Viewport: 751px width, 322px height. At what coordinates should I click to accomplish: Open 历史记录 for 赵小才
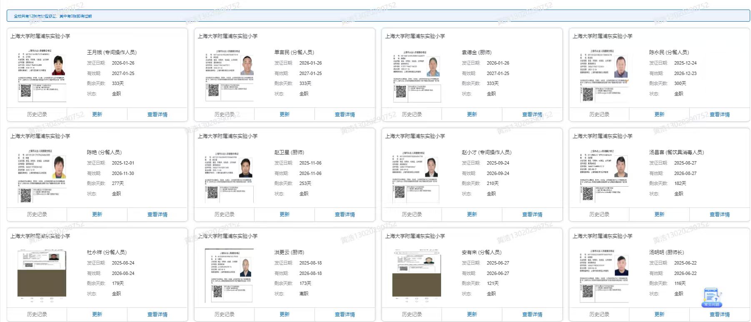412,215
